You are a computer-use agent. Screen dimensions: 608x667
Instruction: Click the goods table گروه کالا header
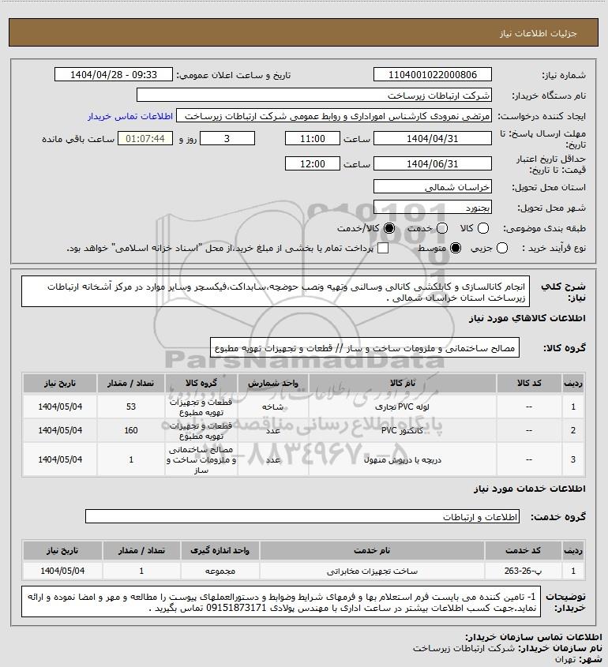coord(201,384)
